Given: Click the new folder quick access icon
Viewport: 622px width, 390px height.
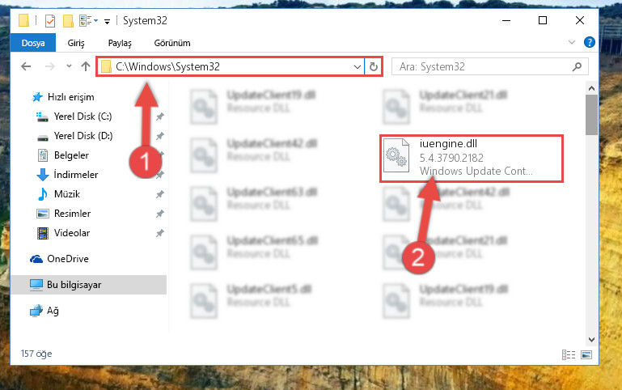Looking at the screenshot, I should (68, 20).
